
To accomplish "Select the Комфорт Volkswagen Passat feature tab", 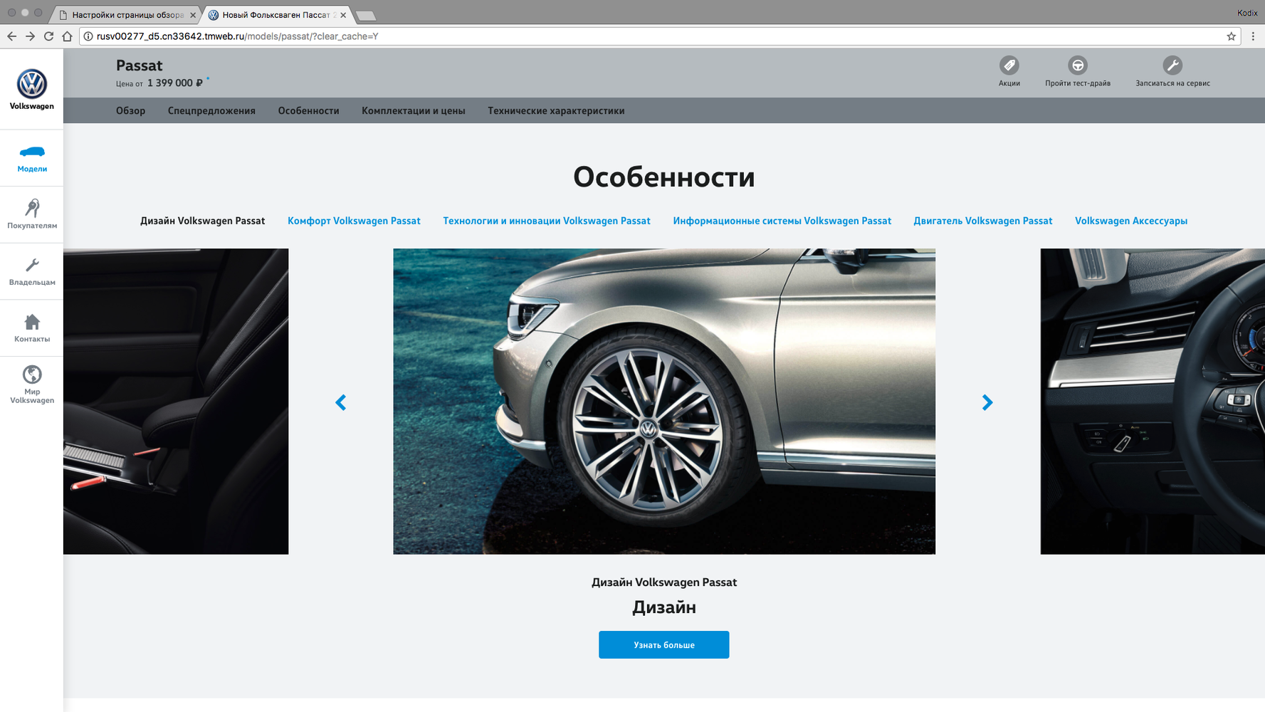I will (354, 221).
